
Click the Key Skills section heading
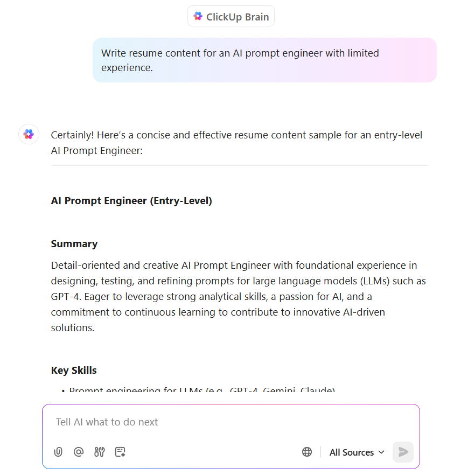74,371
